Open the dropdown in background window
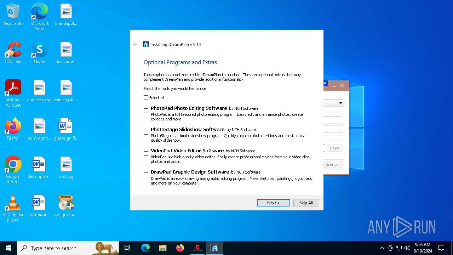453x255 pixels. (340, 103)
